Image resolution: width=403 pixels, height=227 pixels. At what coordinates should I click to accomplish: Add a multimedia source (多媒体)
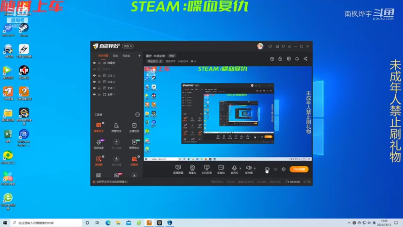tap(221, 169)
